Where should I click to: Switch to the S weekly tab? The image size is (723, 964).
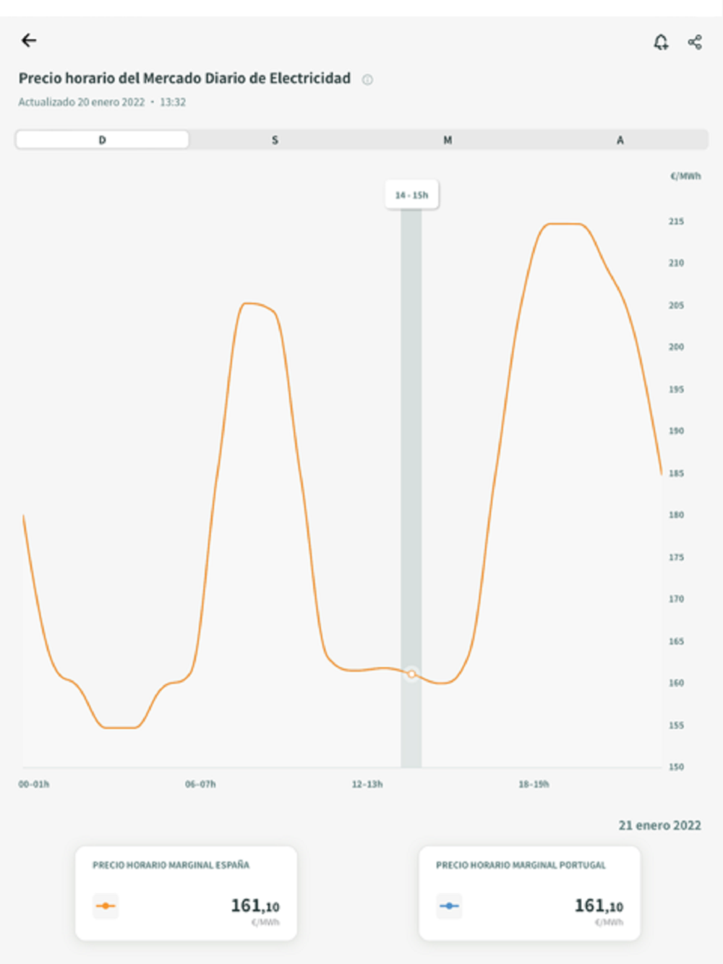[275, 139]
